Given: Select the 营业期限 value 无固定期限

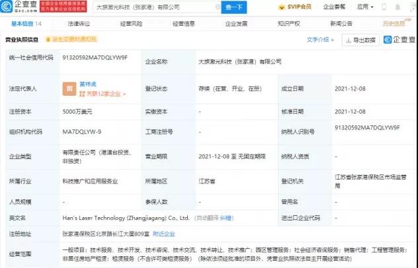Looking at the screenshot, I should 232,156.
